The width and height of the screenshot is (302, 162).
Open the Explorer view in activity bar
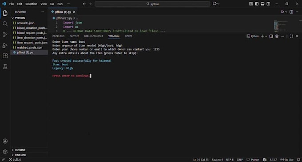[5, 13]
